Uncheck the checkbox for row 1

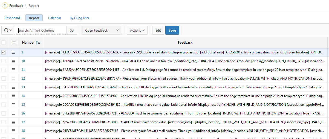(x=4, y=52)
